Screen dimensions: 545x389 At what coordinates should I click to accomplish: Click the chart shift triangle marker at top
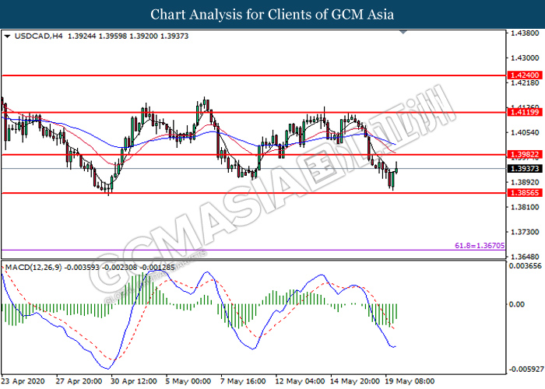pos(403,33)
